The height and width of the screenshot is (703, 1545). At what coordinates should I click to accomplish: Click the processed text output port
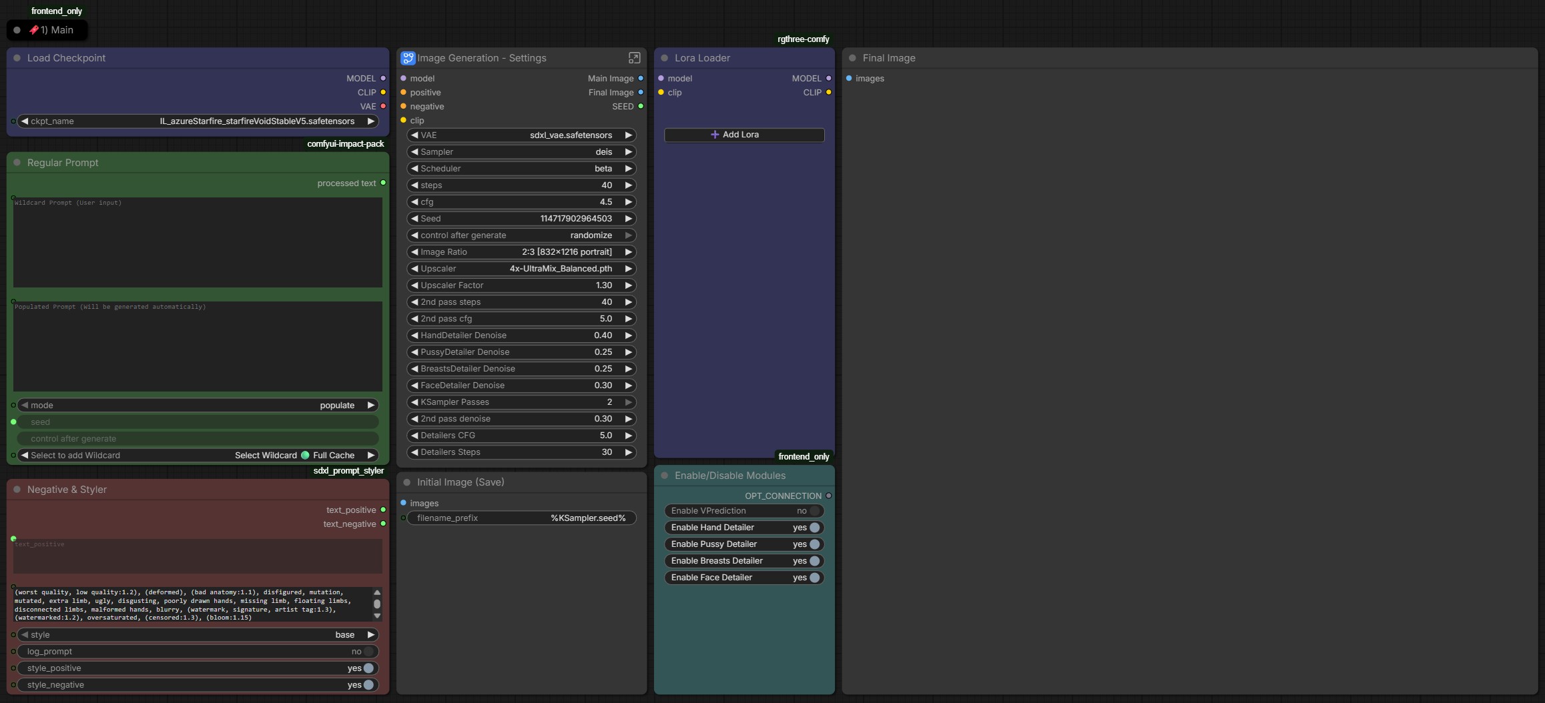pyautogui.click(x=383, y=183)
